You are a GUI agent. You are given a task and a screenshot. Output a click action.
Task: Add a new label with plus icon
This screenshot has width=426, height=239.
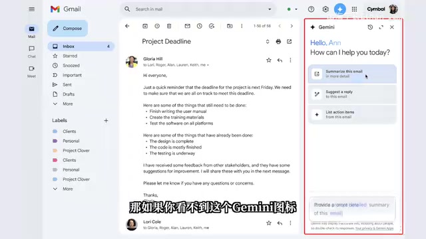tap(106, 121)
